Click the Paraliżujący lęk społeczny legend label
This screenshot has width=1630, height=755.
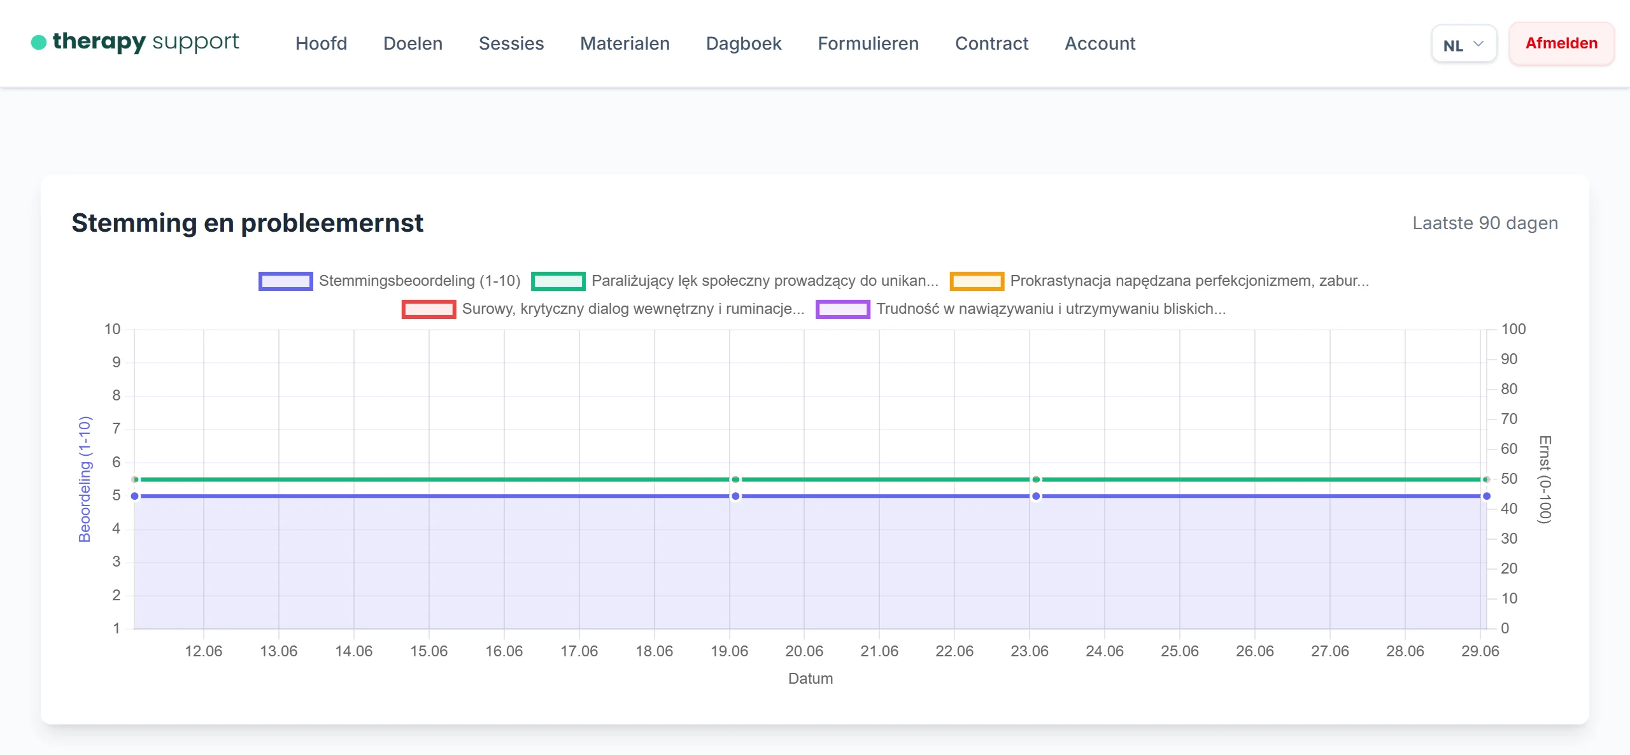tap(765, 281)
